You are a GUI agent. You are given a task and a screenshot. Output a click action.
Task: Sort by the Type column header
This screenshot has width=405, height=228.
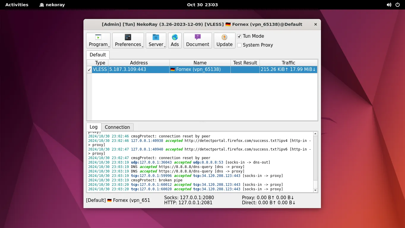click(100, 63)
